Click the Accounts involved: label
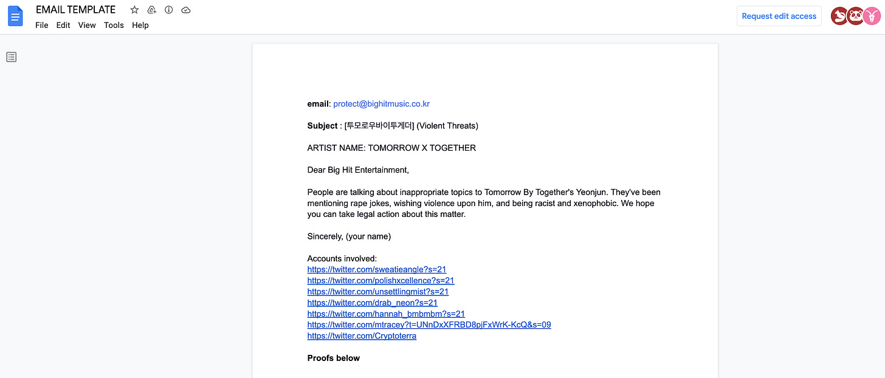885x378 pixels. click(x=342, y=258)
